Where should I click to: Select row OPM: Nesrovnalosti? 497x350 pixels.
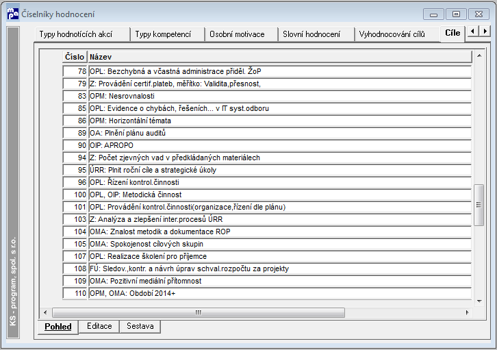(x=267, y=96)
